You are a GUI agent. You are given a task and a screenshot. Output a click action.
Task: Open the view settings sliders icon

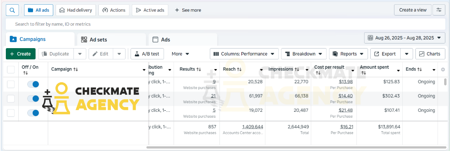point(439,10)
